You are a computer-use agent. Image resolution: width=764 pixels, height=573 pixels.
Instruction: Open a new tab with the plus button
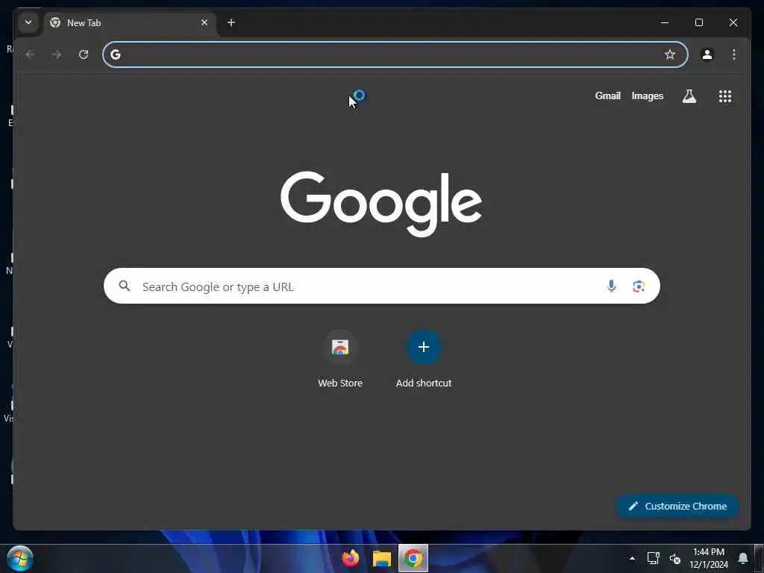pos(231,22)
